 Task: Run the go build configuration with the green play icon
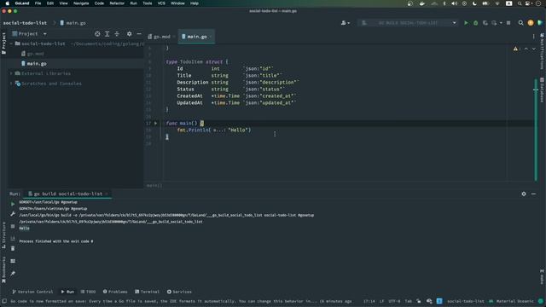(x=466, y=23)
